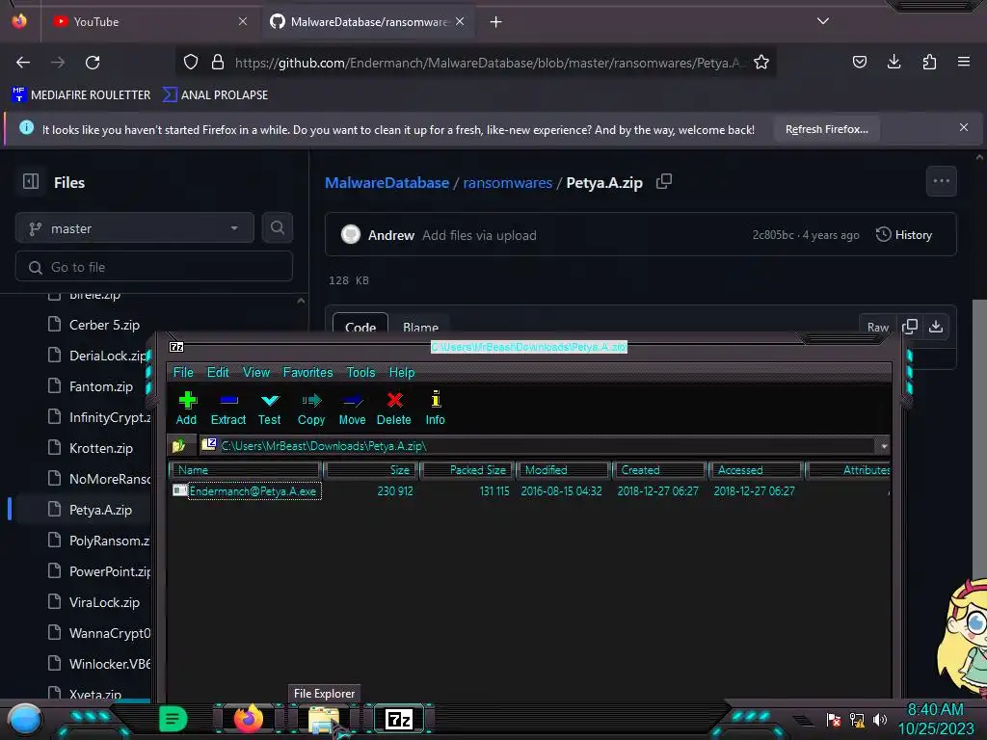This screenshot has height=740, width=987.
Task: Go back in Firefox
Action: point(23,63)
